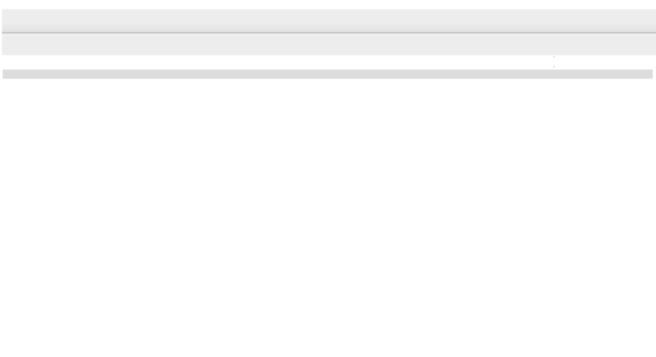This screenshot has height=357, width=656.
Task: Select the darker gray horizontal strip
Action: (x=328, y=74)
